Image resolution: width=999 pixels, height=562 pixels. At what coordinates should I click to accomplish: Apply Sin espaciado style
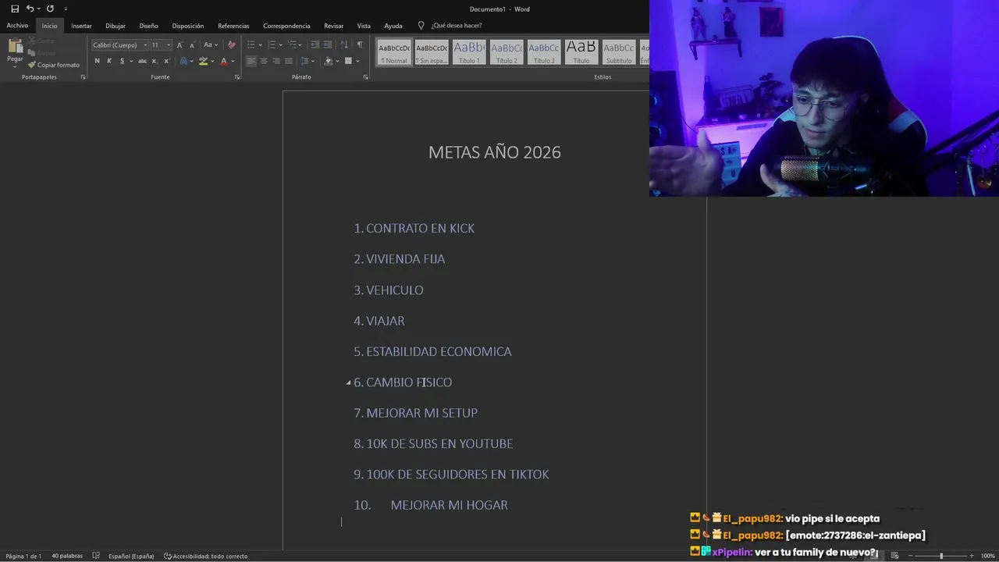click(432, 52)
